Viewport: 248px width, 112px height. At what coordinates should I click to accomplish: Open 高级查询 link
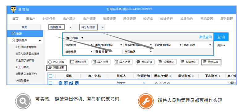click(x=205, y=37)
